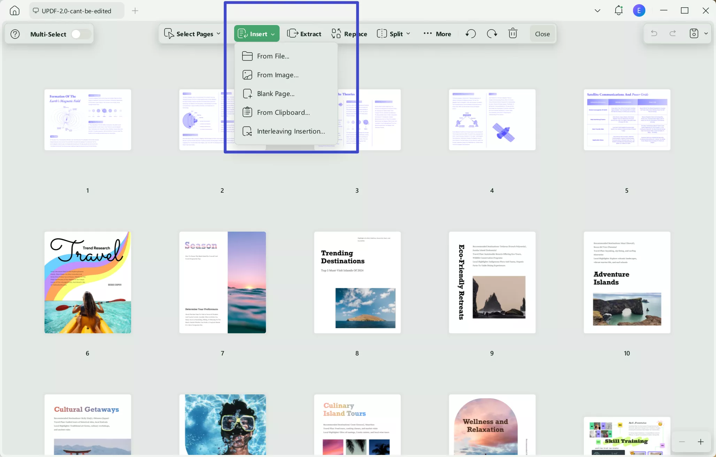This screenshot has height=457, width=716.
Task: Click the Redo arrow in the toolbar
Action: coord(491,33)
